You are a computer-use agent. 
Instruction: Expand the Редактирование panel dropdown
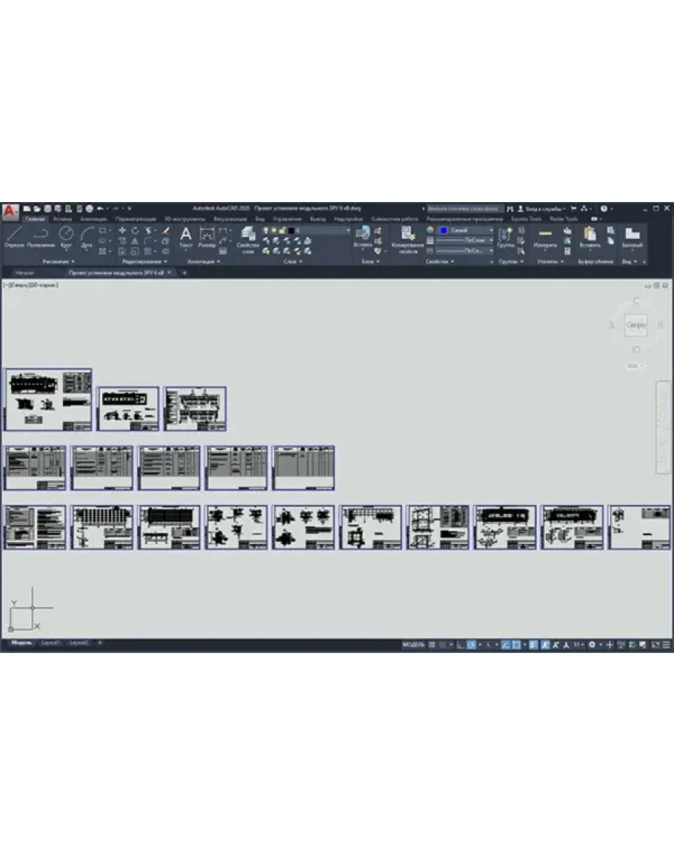tap(144, 261)
